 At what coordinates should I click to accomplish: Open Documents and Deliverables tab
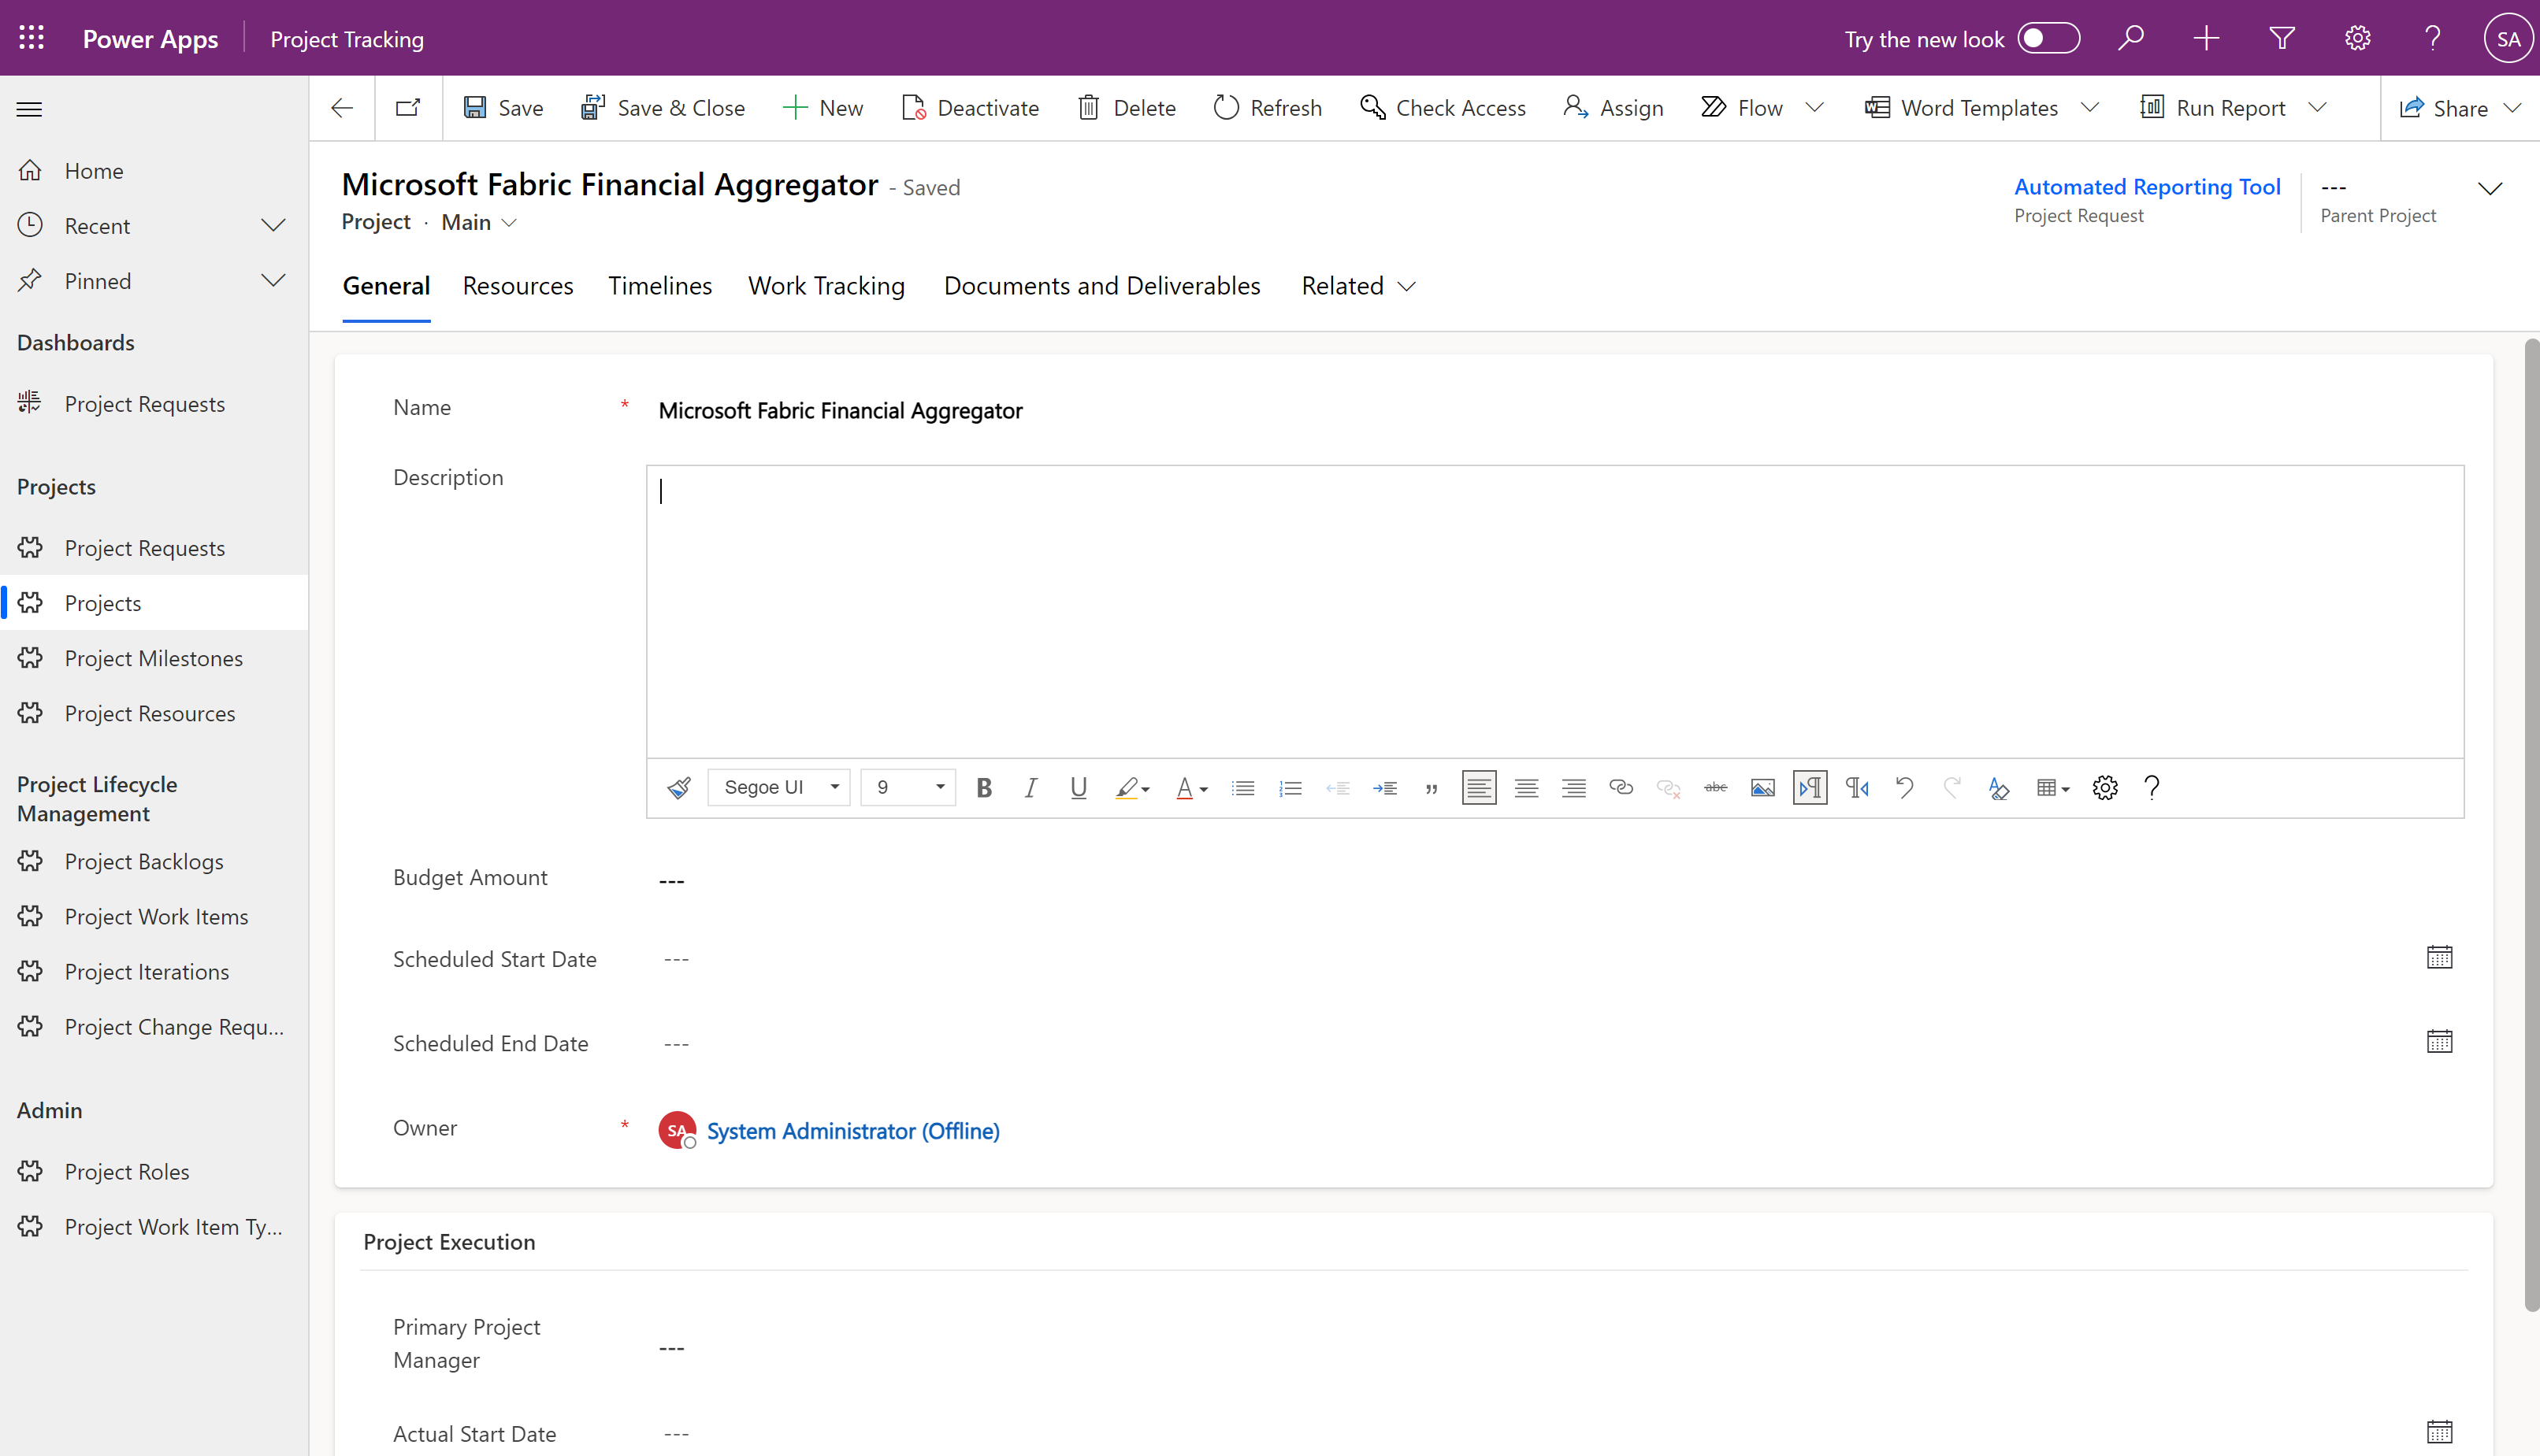click(x=1102, y=286)
